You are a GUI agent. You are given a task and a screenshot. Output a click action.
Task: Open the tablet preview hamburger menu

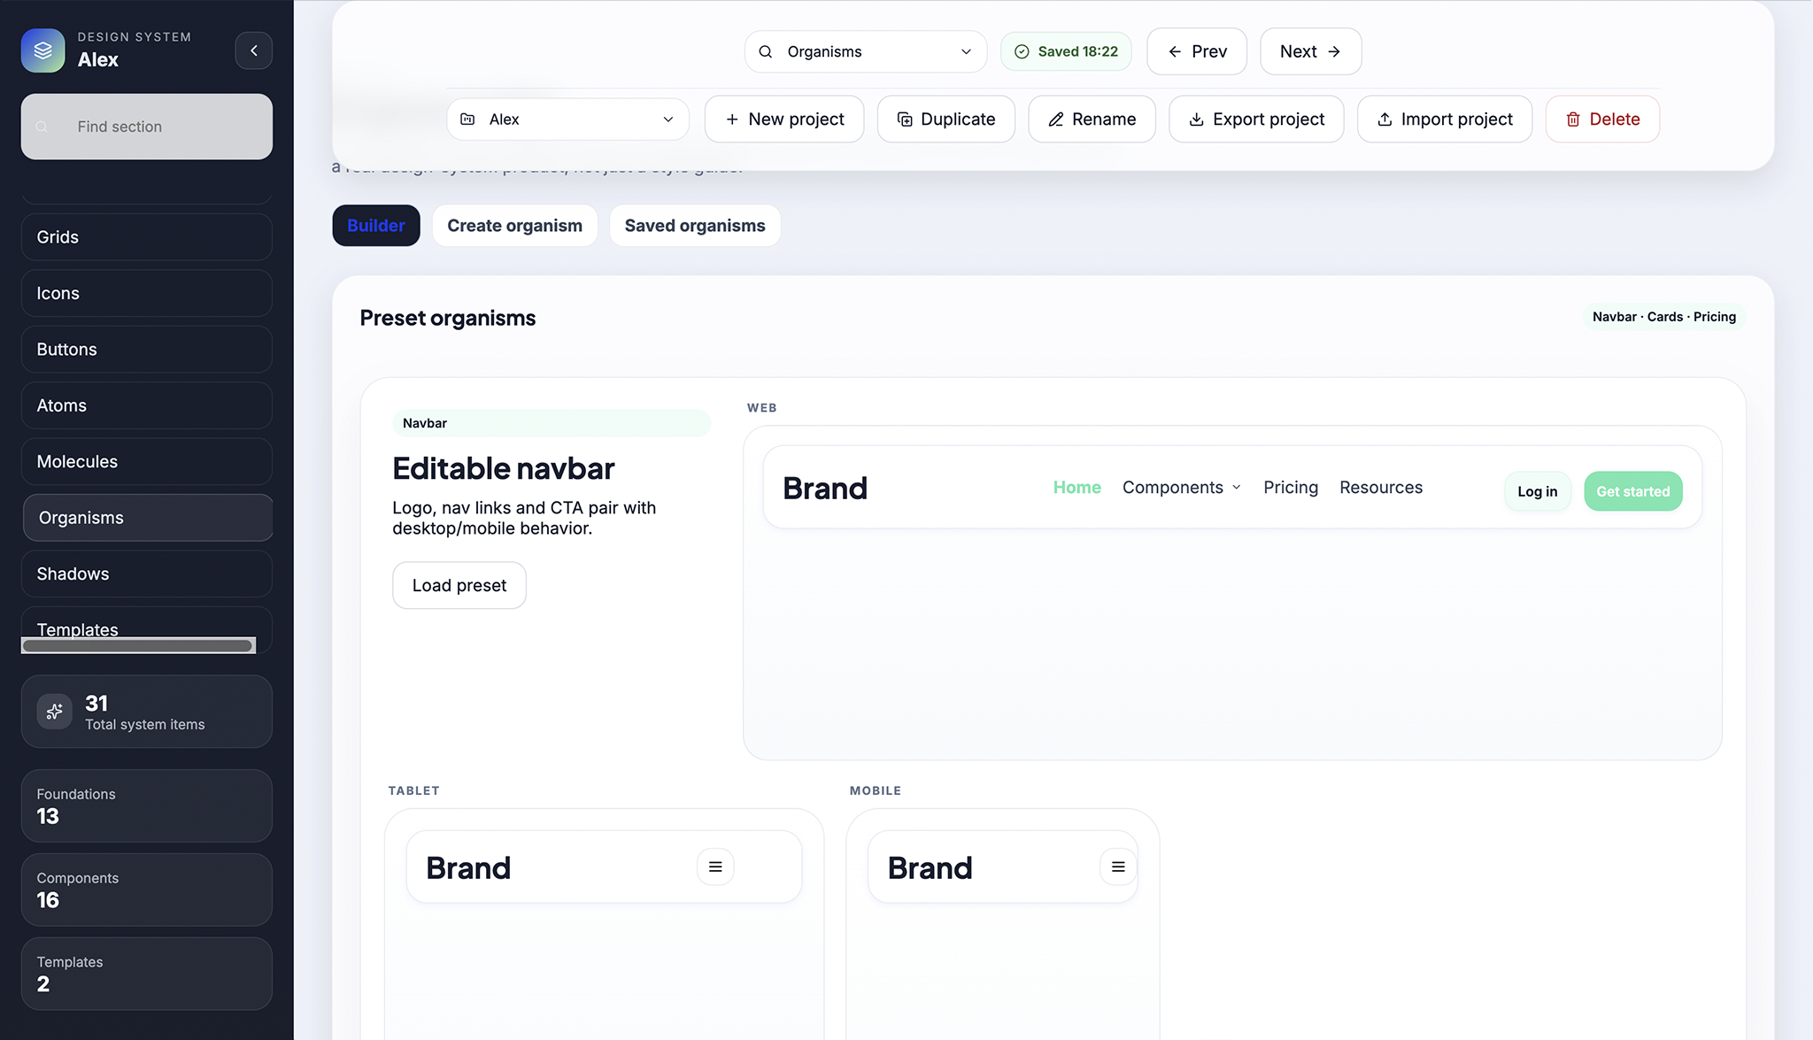pos(715,867)
